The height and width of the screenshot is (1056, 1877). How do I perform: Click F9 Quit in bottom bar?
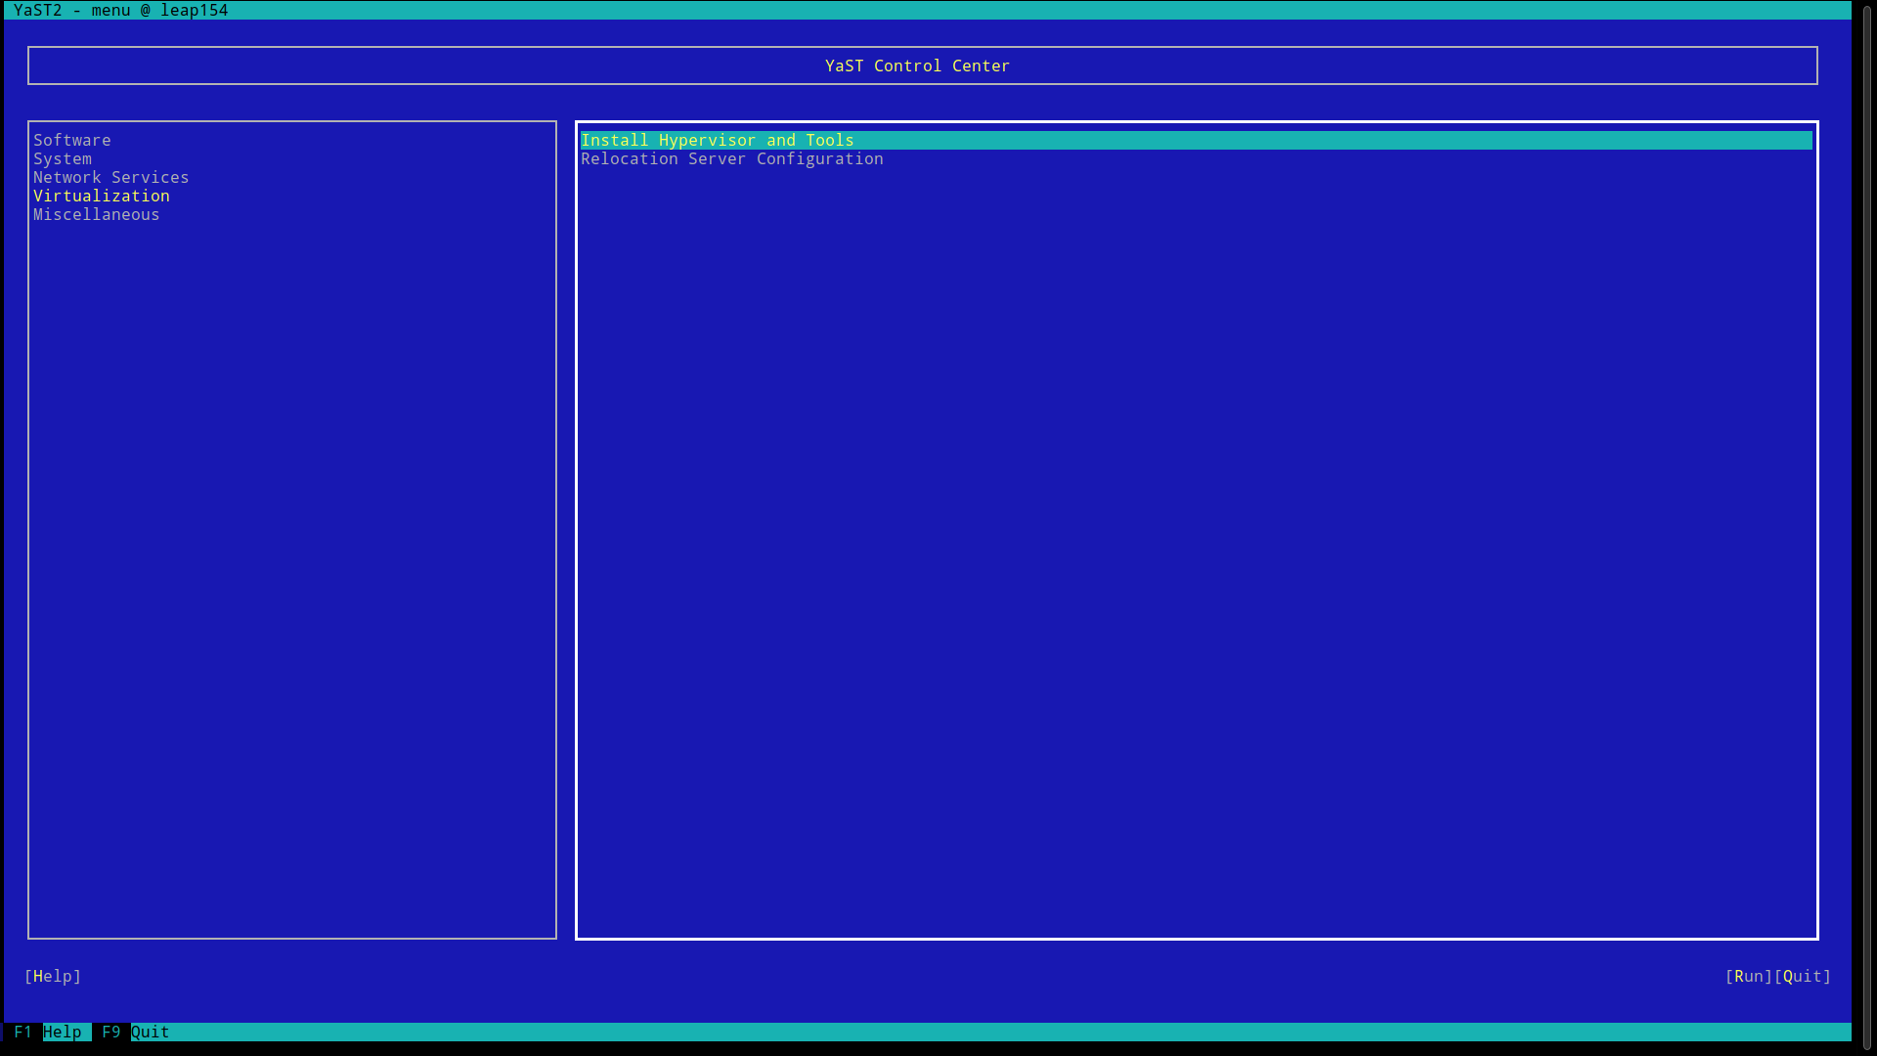[x=136, y=1032]
